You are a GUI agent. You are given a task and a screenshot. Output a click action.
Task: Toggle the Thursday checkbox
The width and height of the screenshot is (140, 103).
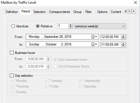pyautogui.click(x=13, y=86)
